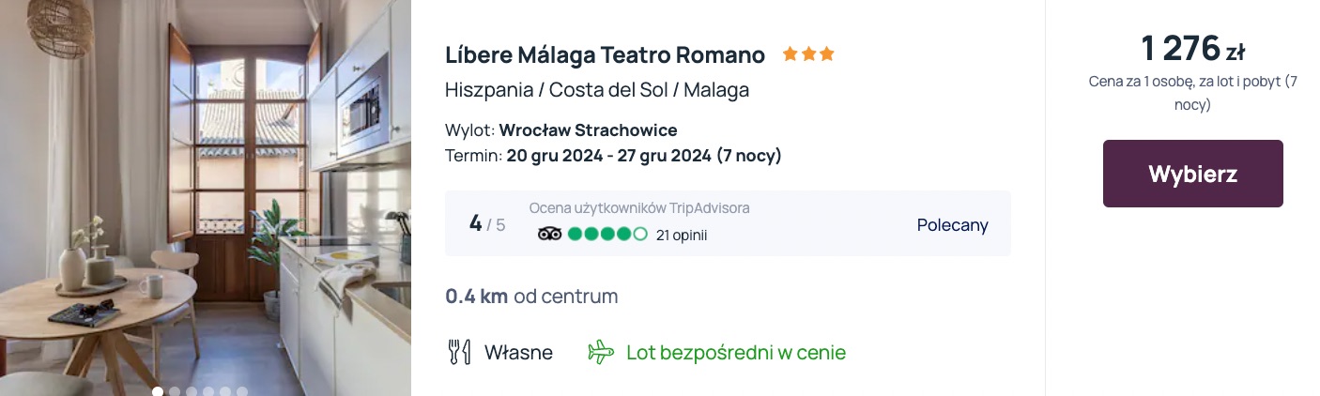
Task: Click the 4 / 5 rating score
Action: click(487, 223)
